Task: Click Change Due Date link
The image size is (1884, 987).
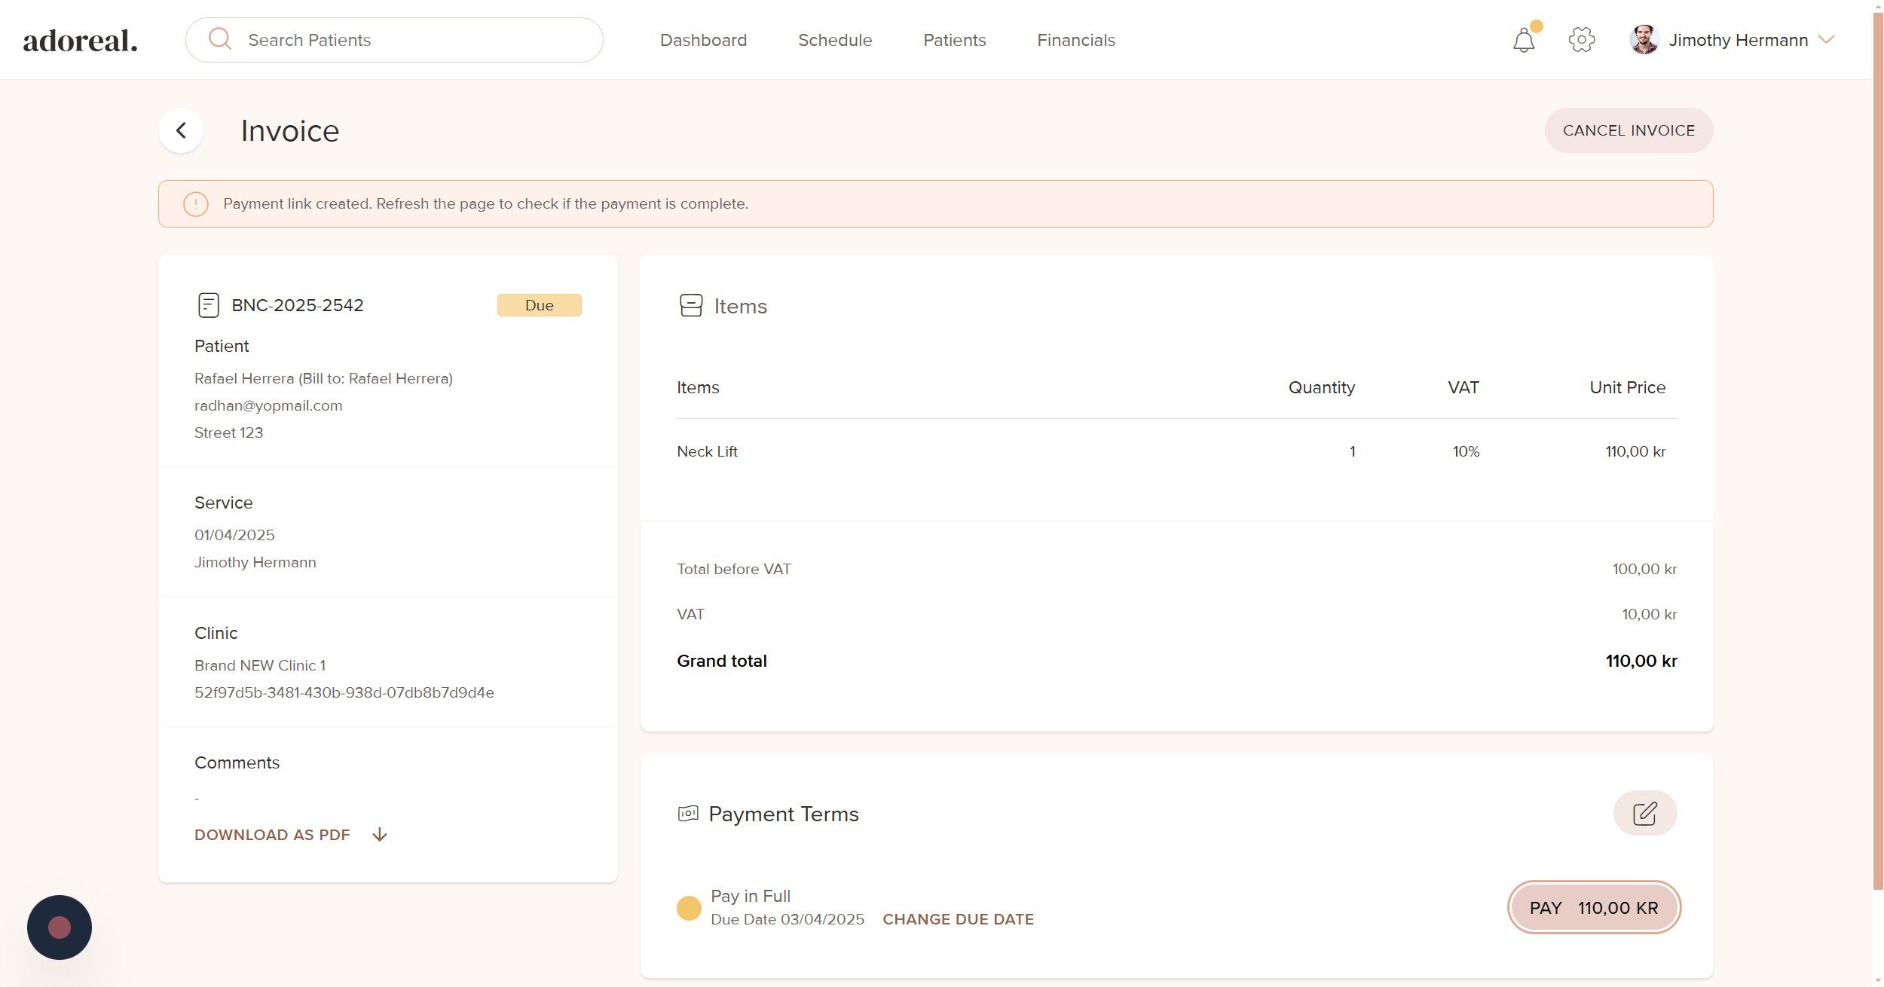Action: coord(958,919)
